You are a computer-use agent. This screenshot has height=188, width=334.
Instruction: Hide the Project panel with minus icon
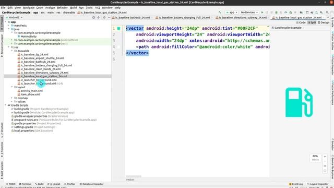(109, 17)
